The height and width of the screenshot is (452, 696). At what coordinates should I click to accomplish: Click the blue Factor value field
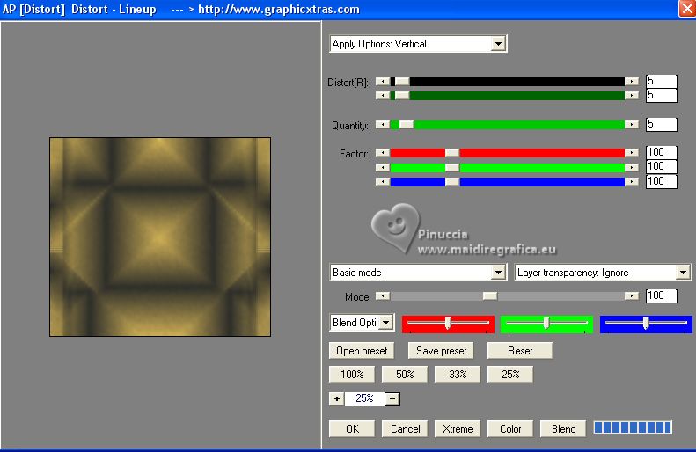(x=662, y=181)
